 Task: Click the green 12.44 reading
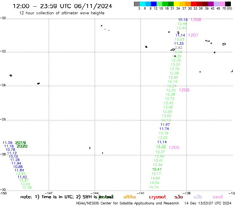[x=25, y=184]
